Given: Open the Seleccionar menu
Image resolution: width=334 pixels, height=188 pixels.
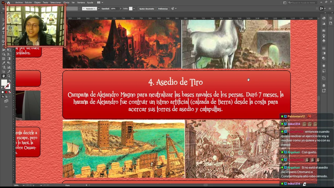Looking at the screenshot, I should (x=56, y=3).
